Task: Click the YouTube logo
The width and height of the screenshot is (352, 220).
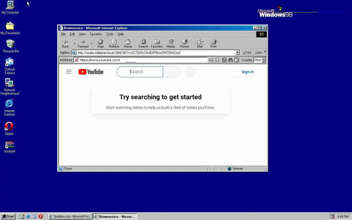Action: tap(91, 72)
